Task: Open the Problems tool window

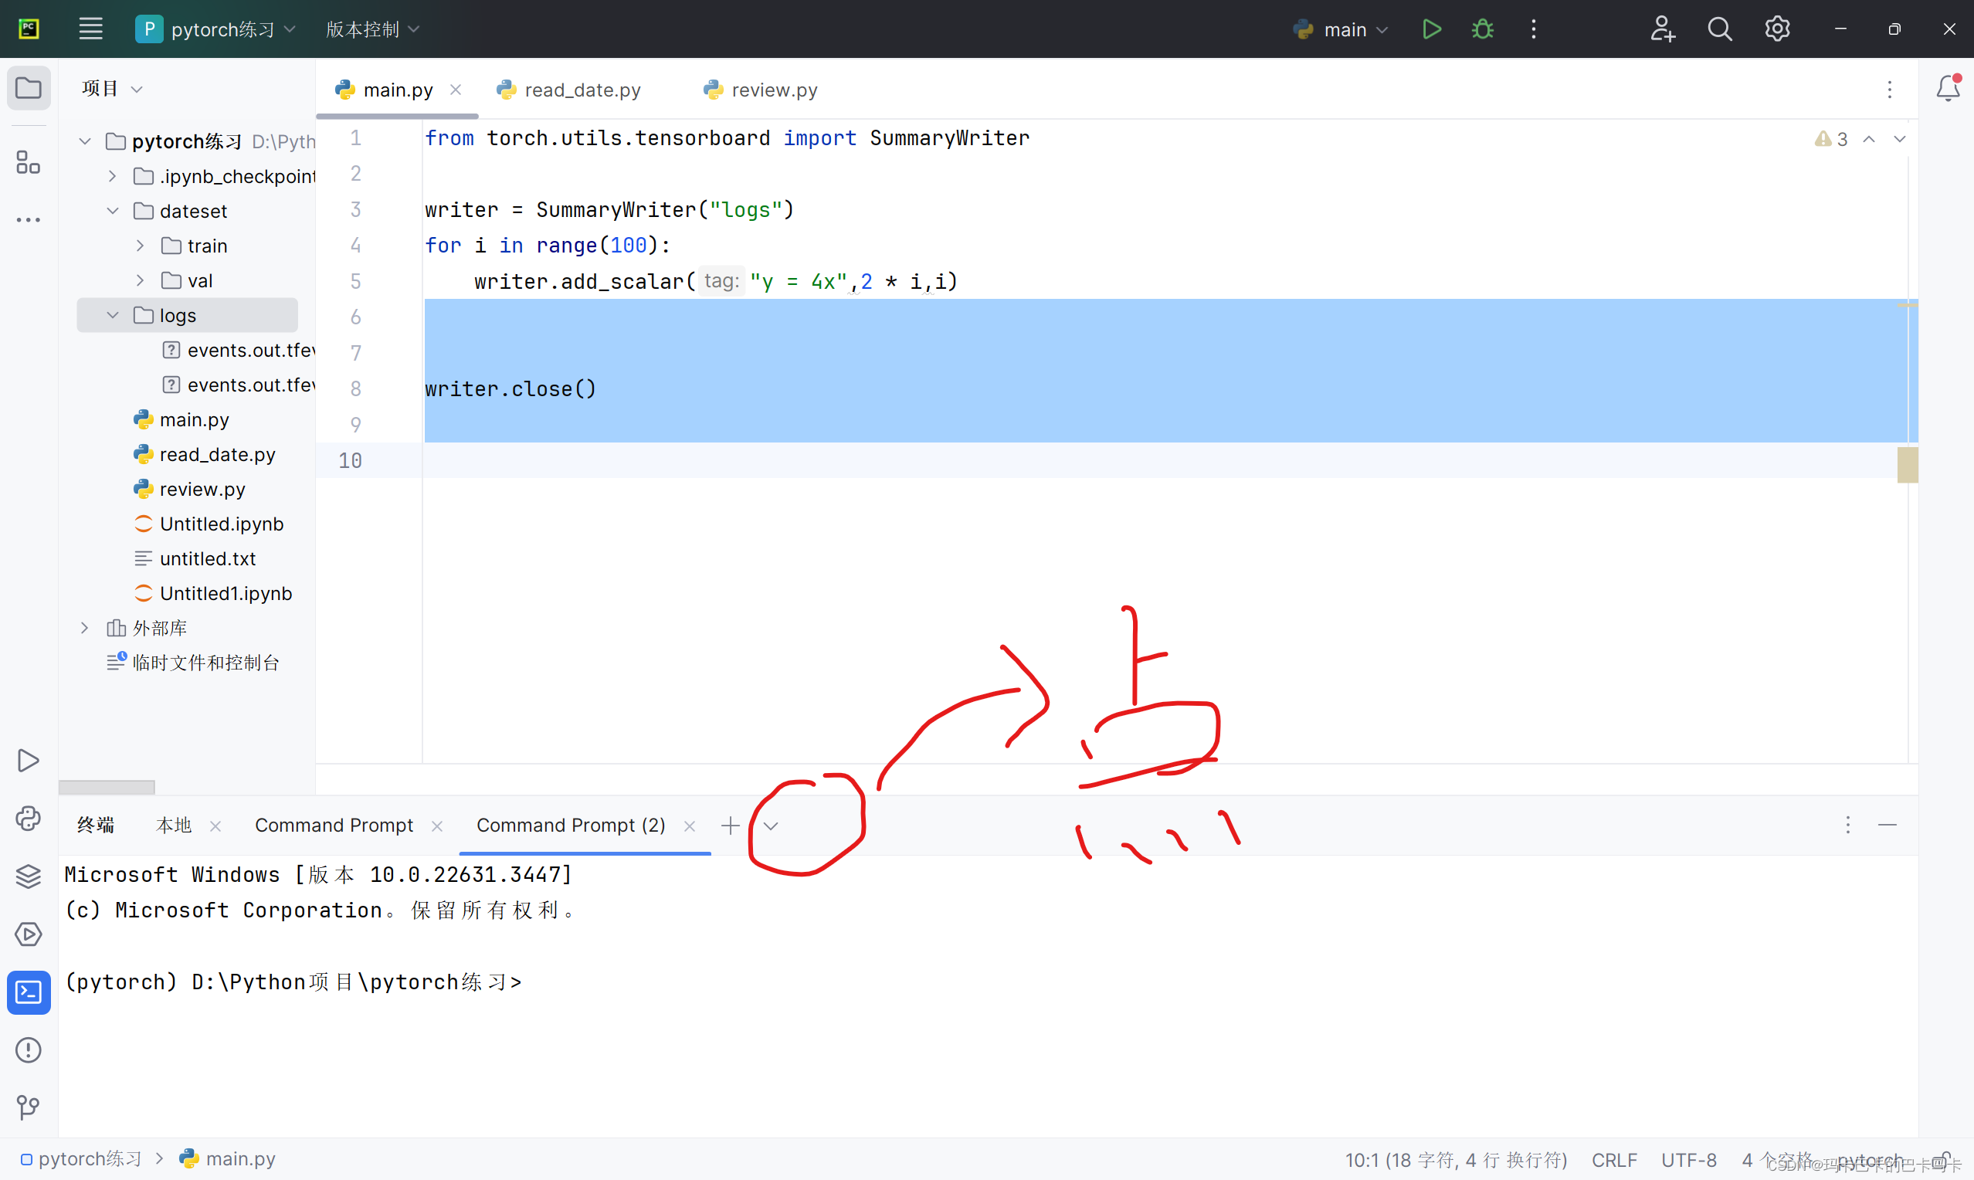Action: pyautogui.click(x=29, y=1049)
